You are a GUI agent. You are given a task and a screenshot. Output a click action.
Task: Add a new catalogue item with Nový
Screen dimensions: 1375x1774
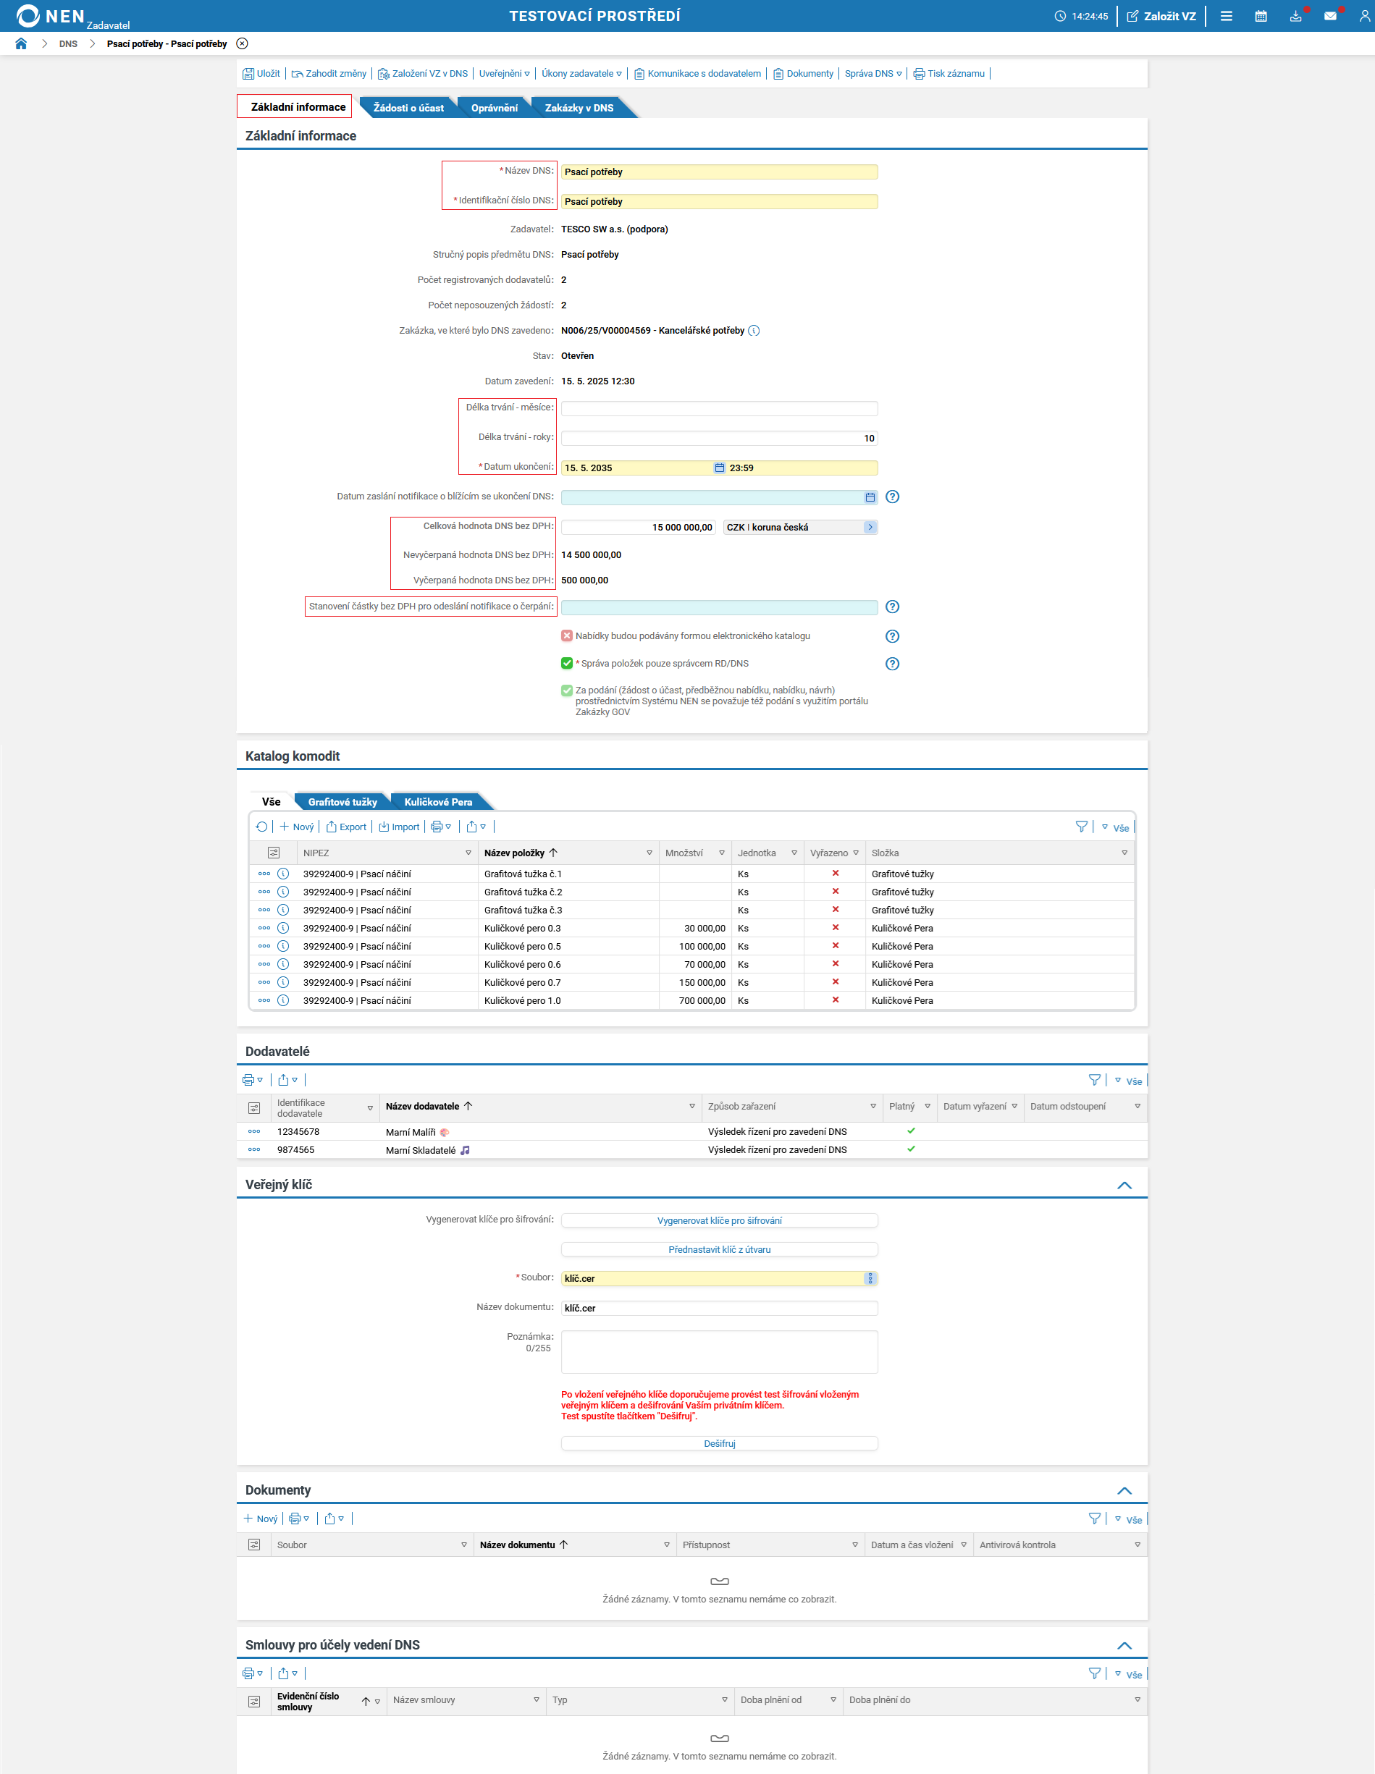click(x=297, y=827)
